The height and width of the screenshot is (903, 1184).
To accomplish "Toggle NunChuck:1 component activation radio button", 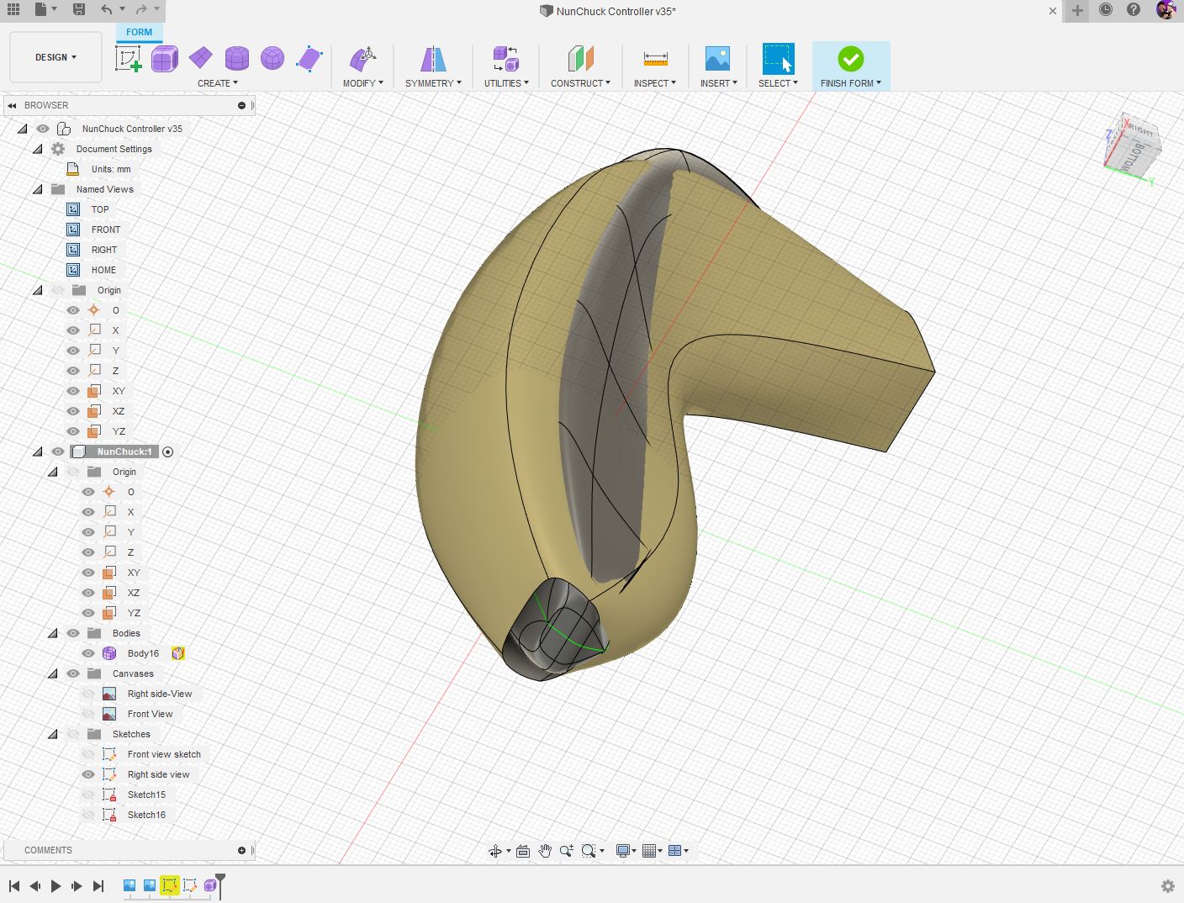I will (x=168, y=452).
